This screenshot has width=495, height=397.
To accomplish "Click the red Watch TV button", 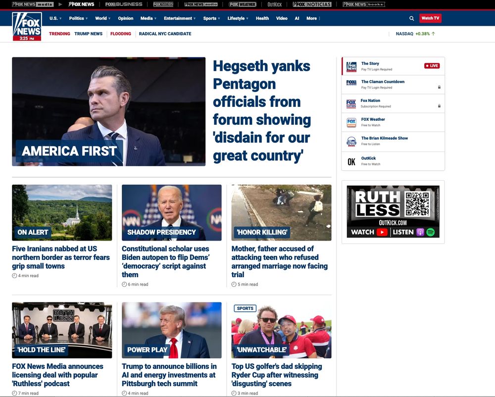I will coord(430,18).
